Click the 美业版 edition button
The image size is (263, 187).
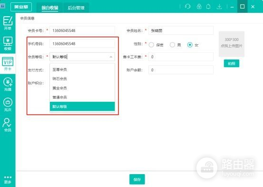21,7
